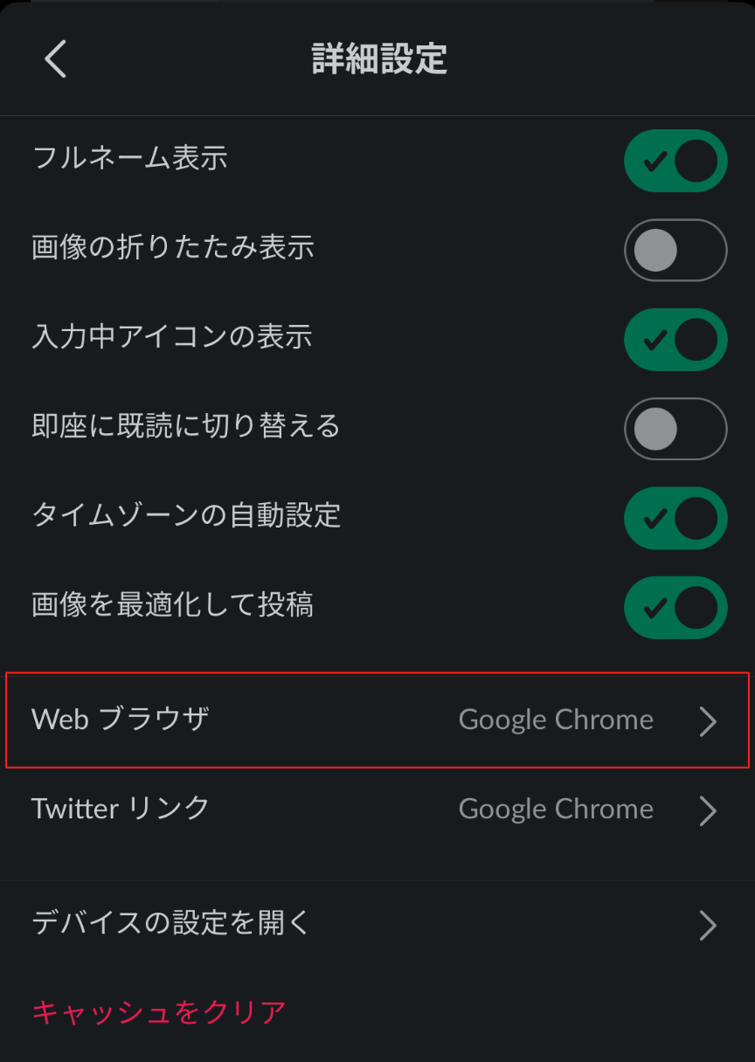Open the Twitter リンク setting label
The image size is (755, 1062).
click(121, 809)
